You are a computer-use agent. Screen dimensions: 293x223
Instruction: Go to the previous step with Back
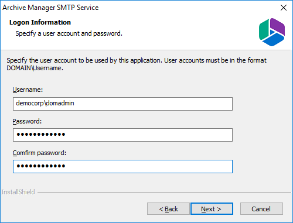[x=168, y=209]
